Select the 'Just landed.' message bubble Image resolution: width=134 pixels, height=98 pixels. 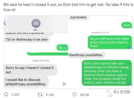(78, 17)
